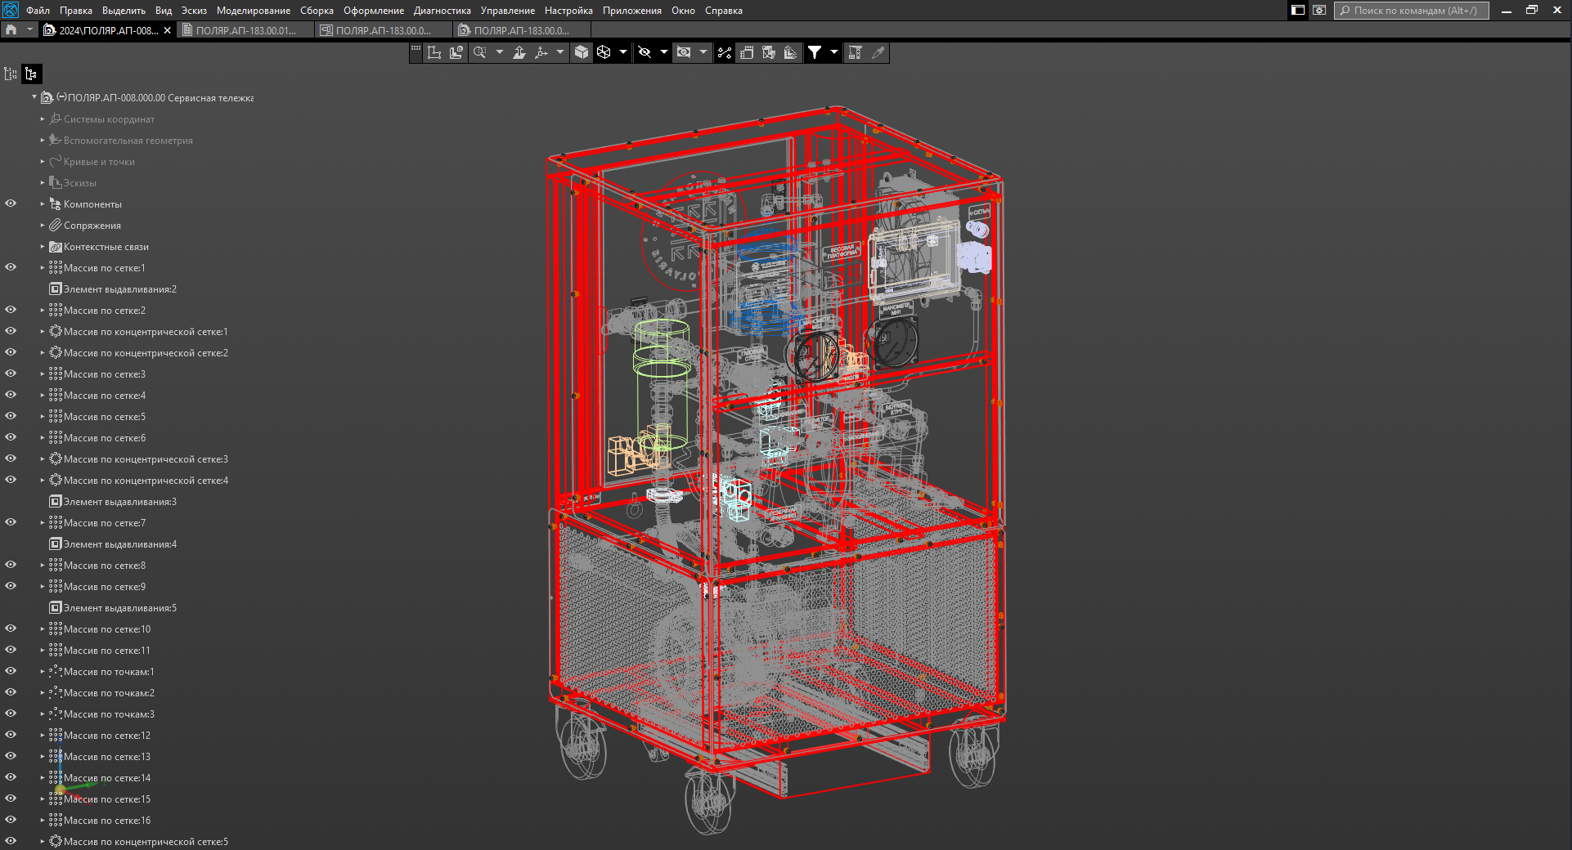Click the zoom magnifier tool icon
This screenshot has height=850, width=1572.
[x=480, y=52]
